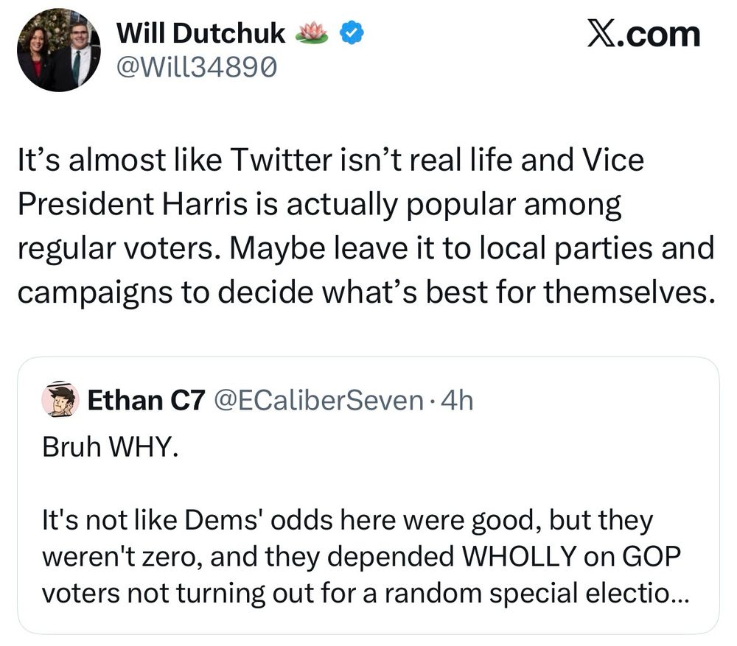Click the Ethan C7 display name
Image resolution: width=737 pixels, height=646 pixels.
tap(146, 401)
